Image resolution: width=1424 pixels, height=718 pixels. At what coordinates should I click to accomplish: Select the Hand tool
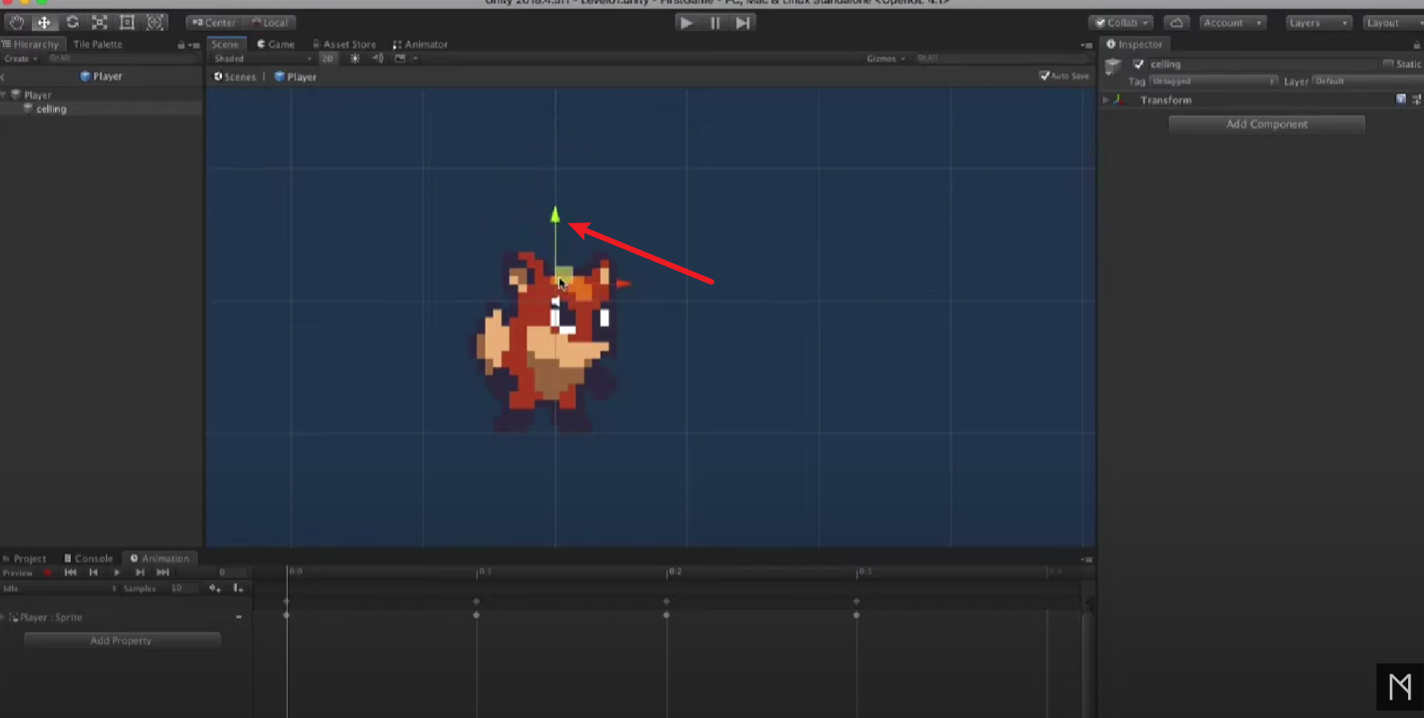tap(17, 22)
